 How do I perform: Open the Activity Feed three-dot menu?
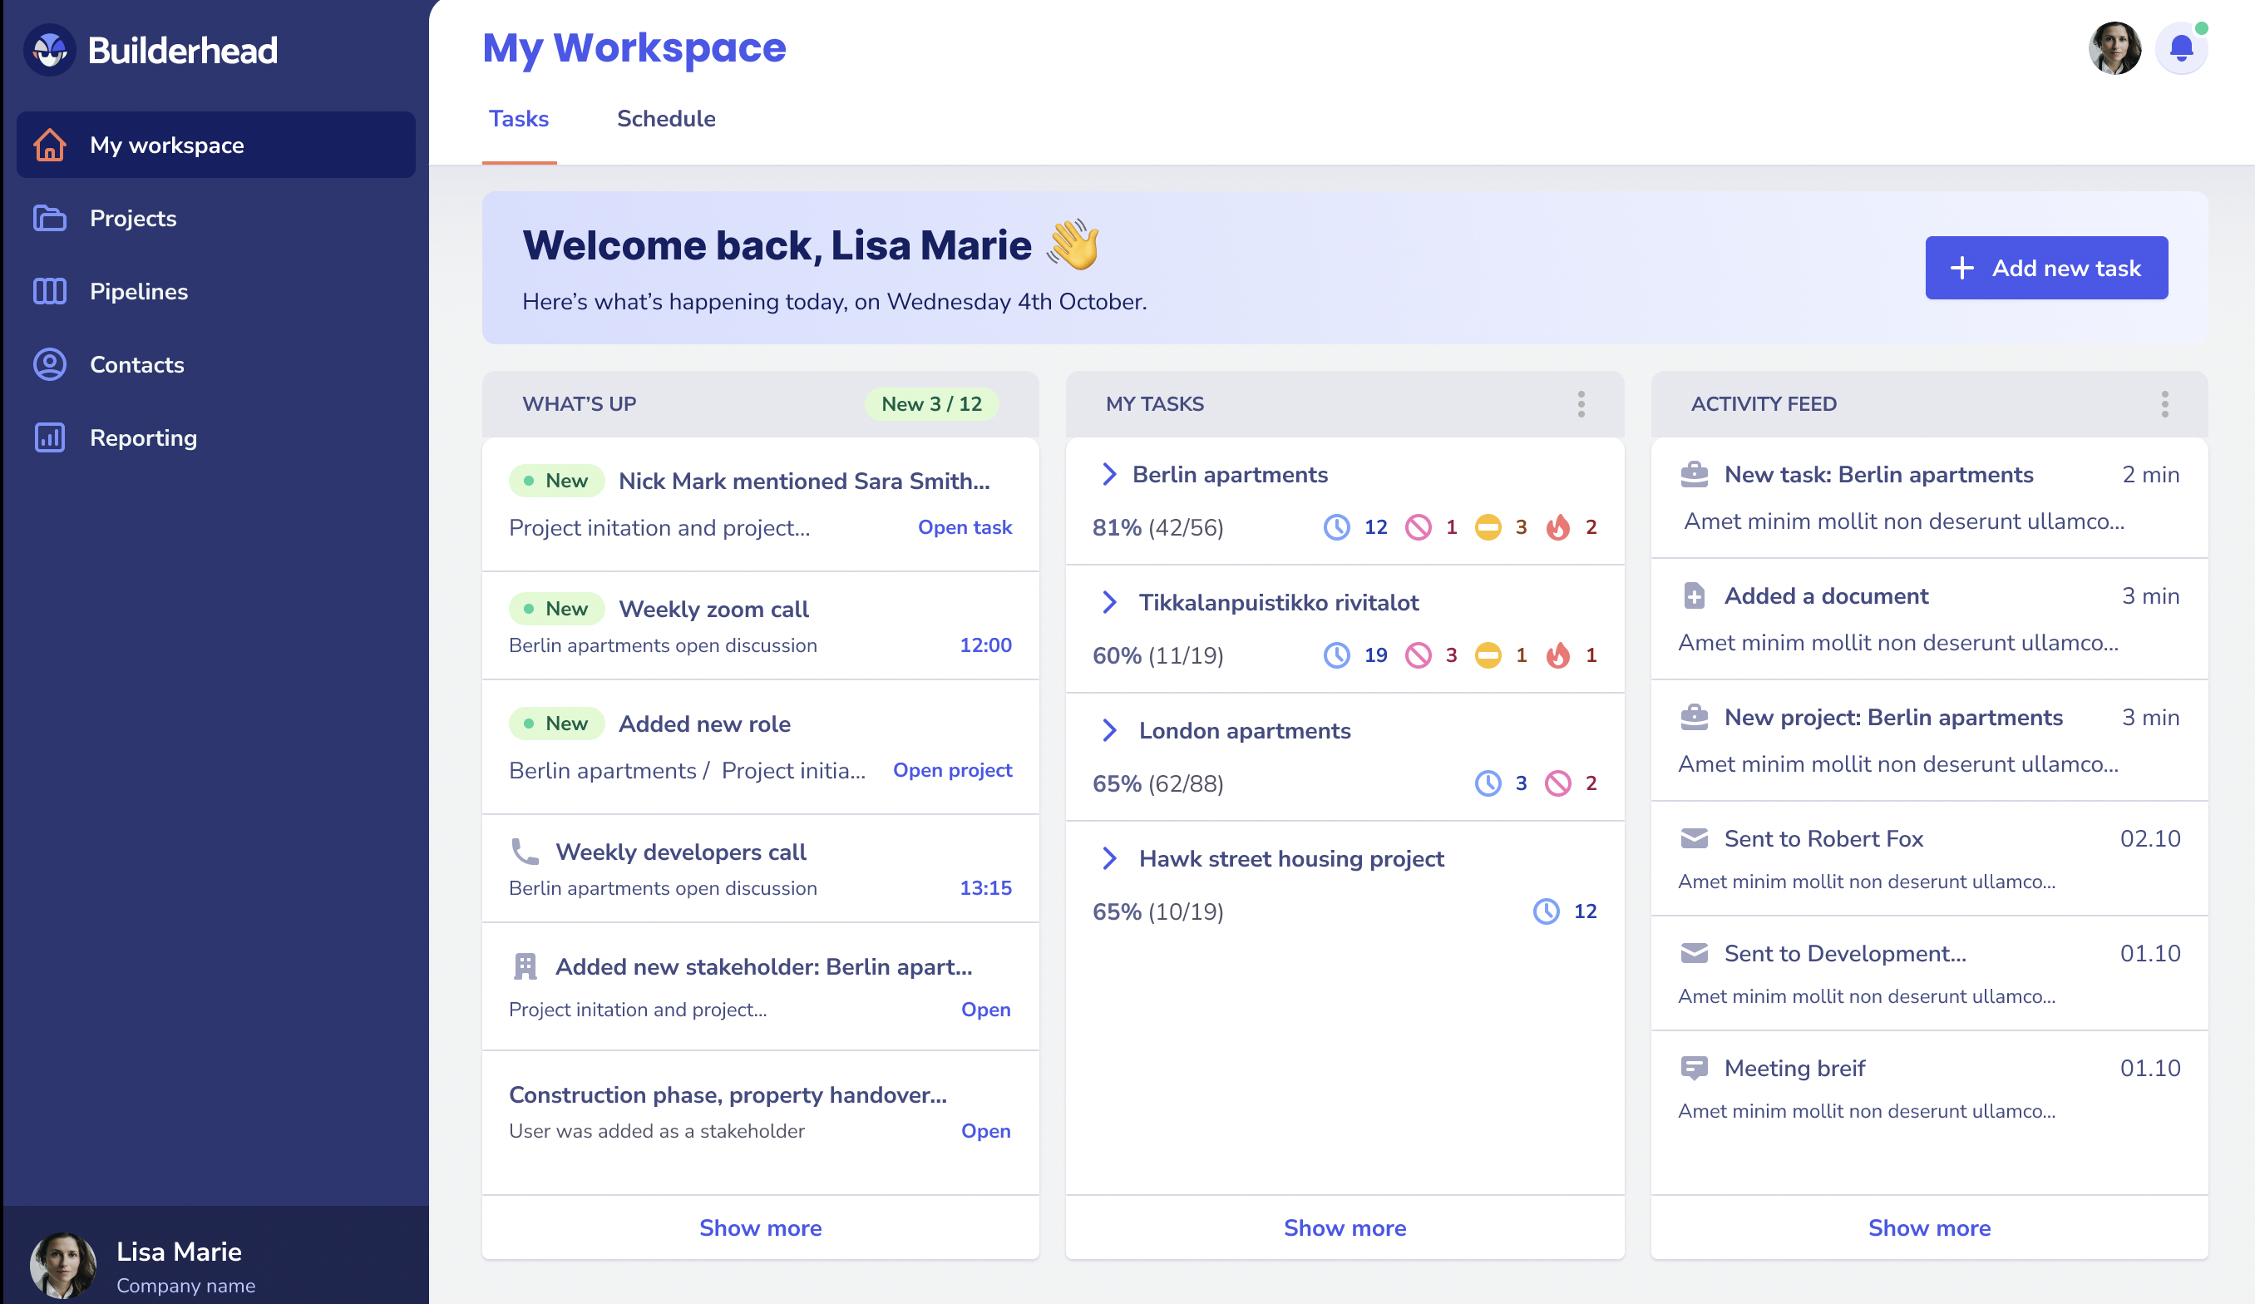click(2164, 403)
